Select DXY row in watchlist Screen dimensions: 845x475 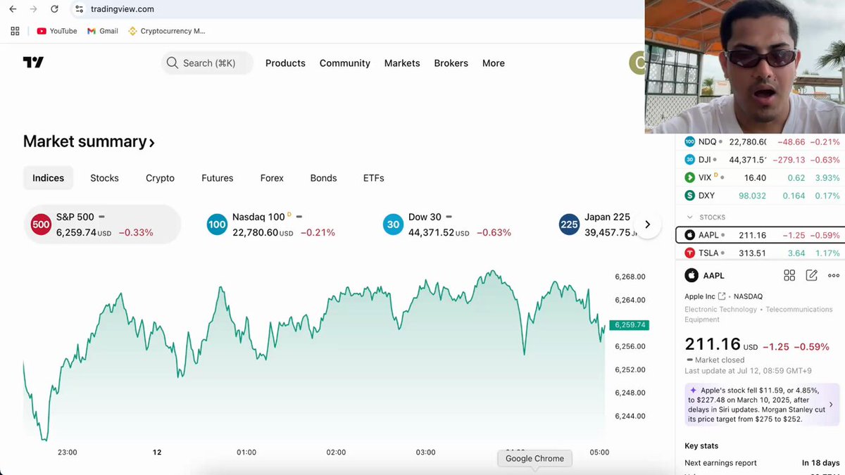[x=760, y=196]
